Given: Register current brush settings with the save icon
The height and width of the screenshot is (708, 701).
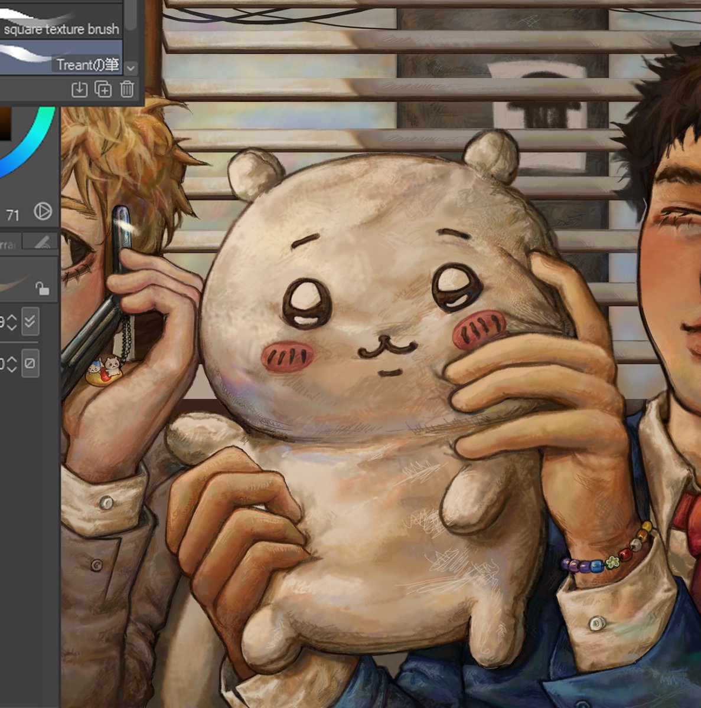Looking at the screenshot, I should click(79, 88).
